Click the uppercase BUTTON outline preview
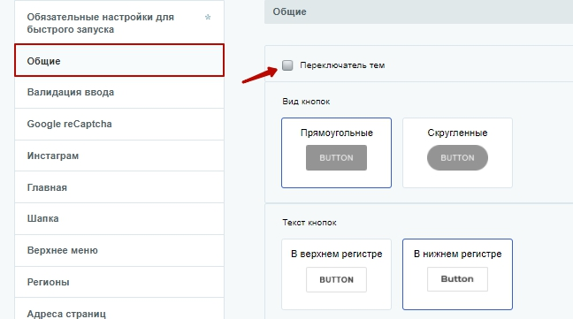Image resolution: width=573 pixels, height=319 pixels. point(336,279)
